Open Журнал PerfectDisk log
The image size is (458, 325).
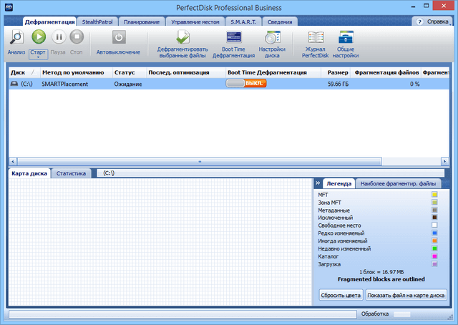point(315,37)
